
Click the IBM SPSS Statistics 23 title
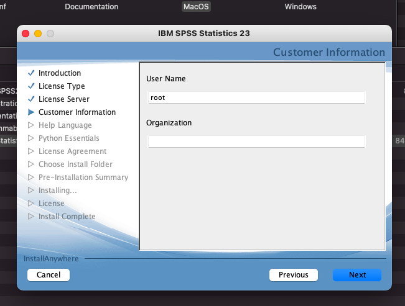[204, 34]
